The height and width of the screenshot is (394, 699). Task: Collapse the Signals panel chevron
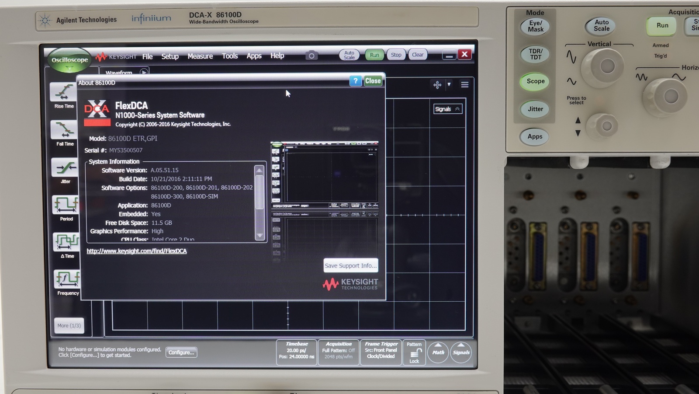[457, 109]
